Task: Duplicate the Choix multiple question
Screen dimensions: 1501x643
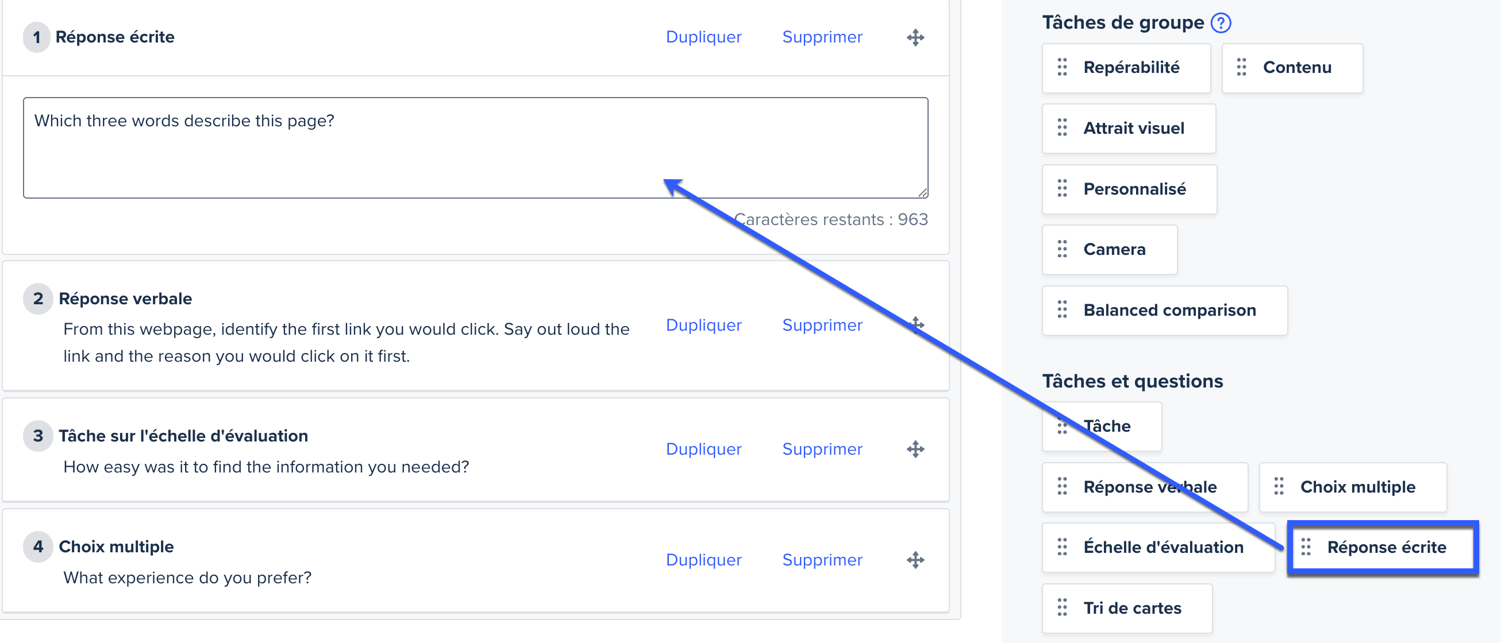Action: (703, 560)
